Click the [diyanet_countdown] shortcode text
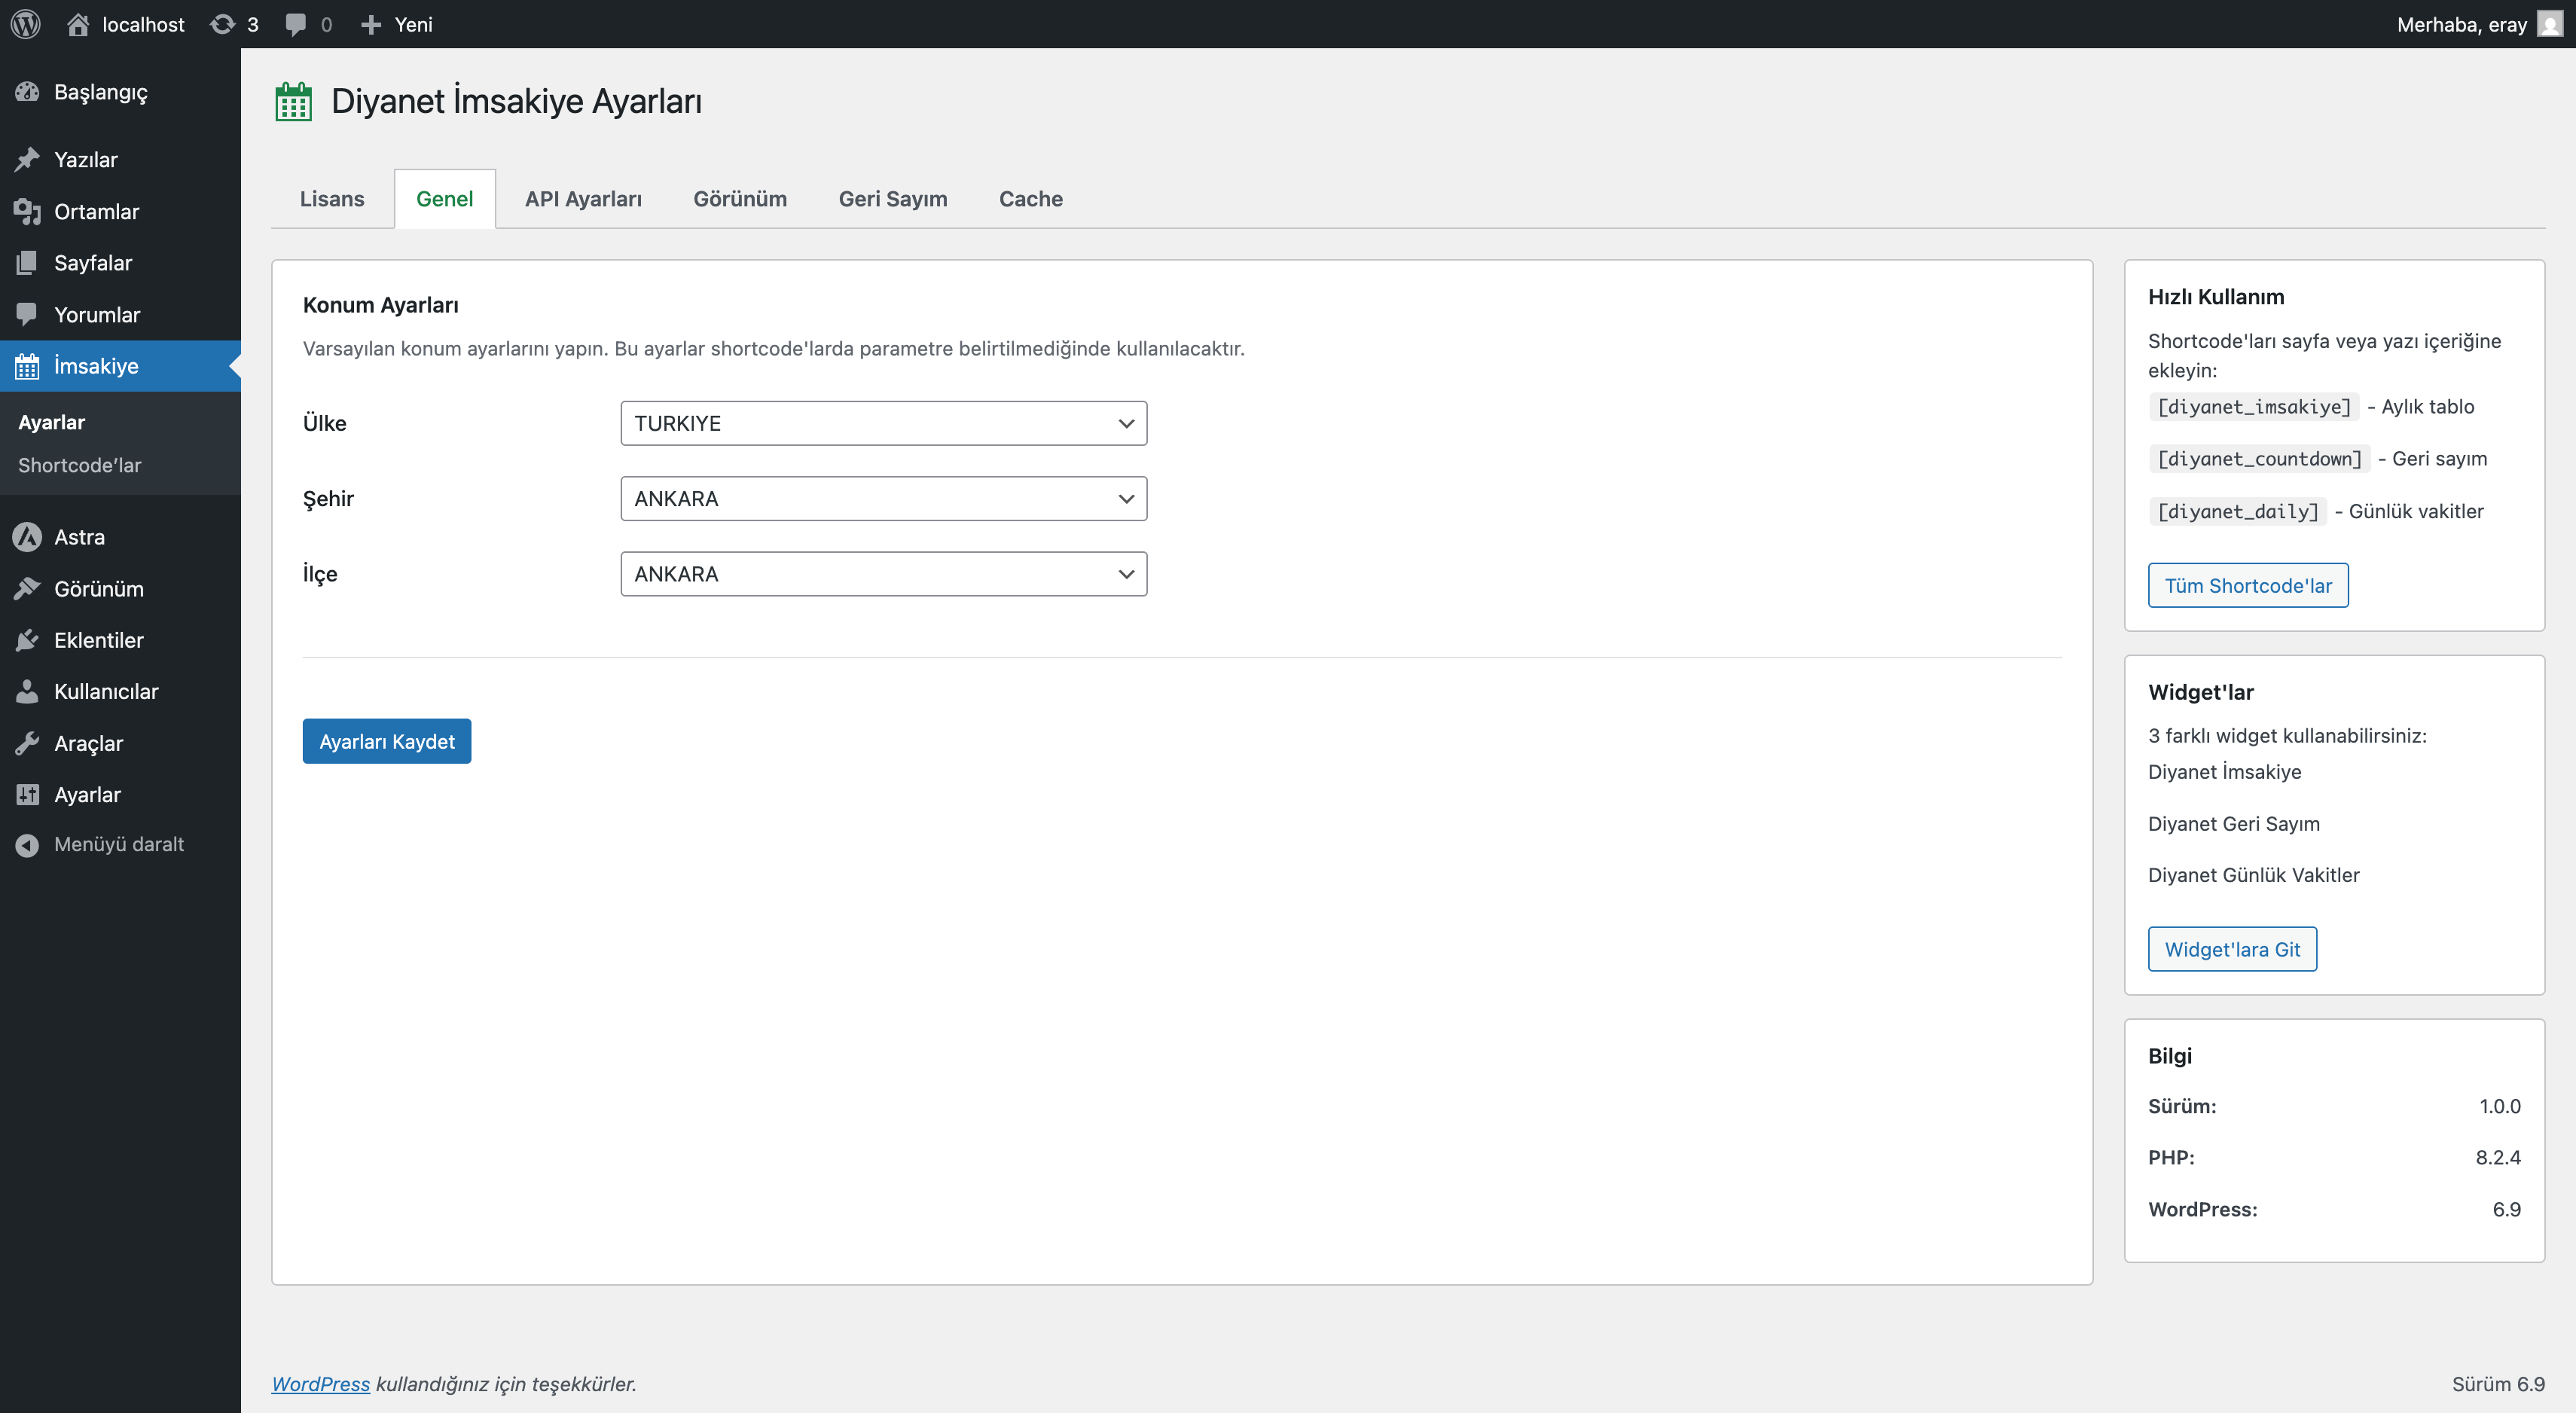 [2259, 459]
